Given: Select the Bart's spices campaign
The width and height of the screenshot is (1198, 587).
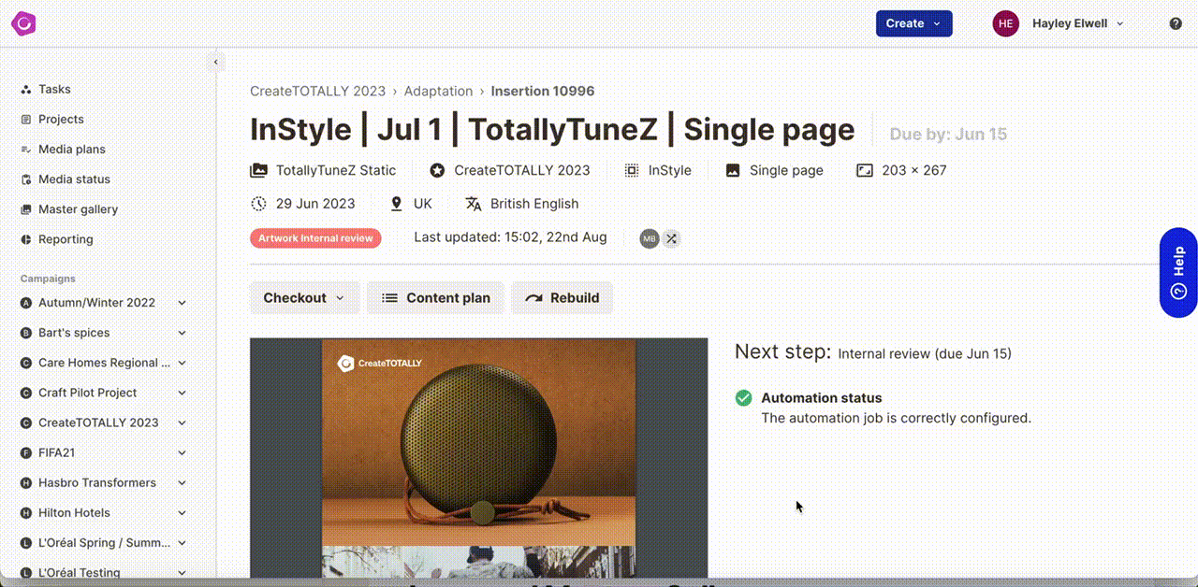Looking at the screenshot, I should 74,333.
